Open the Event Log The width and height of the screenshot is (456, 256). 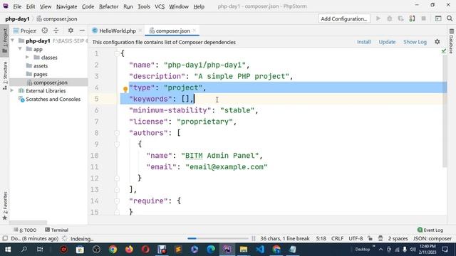(430, 230)
